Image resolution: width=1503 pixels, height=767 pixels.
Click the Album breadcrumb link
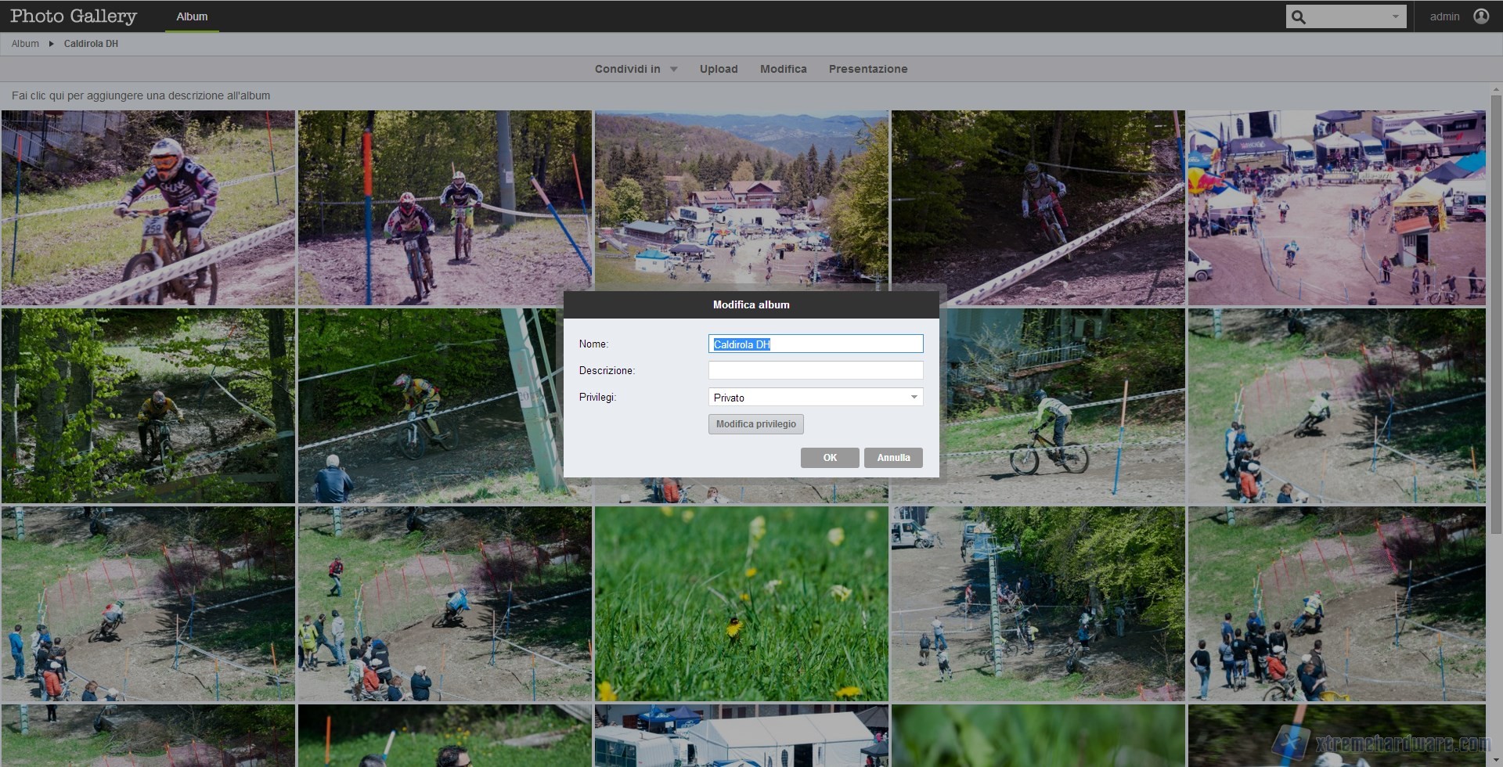click(x=25, y=44)
